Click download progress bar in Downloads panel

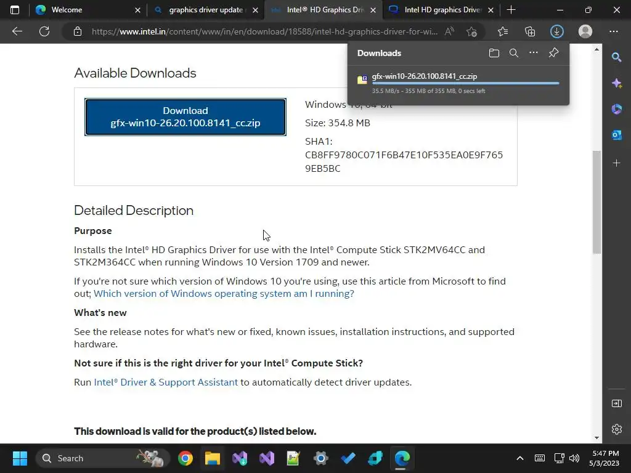click(466, 83)
